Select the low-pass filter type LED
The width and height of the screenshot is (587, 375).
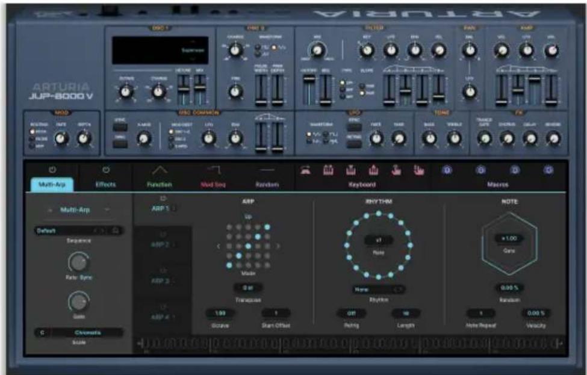click(342, 83)
